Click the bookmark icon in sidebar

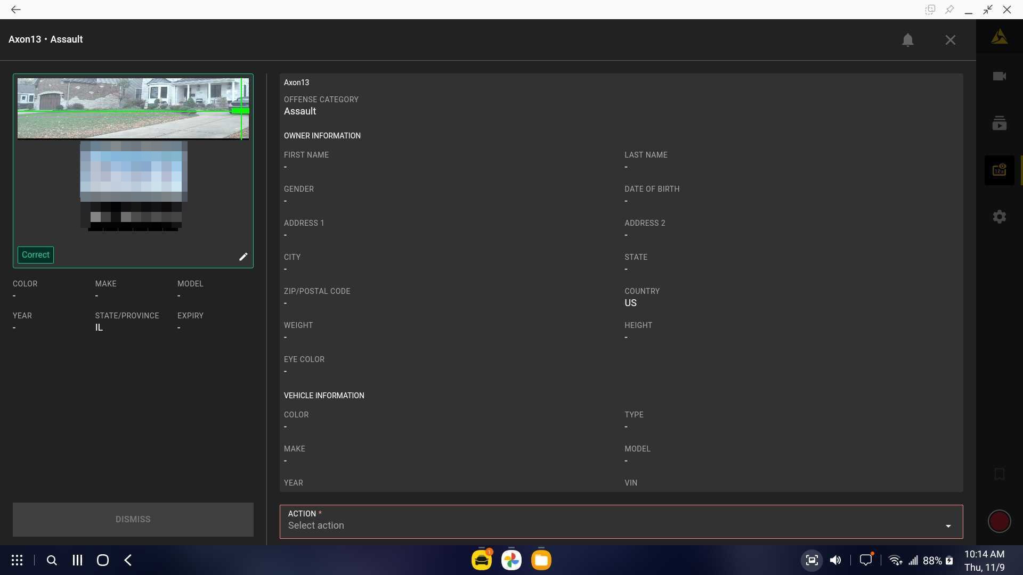pyautogui.click(x=999, y=474)
